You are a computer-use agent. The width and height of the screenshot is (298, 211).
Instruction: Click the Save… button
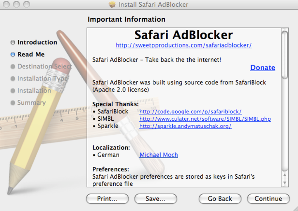[x=156, y=199]
